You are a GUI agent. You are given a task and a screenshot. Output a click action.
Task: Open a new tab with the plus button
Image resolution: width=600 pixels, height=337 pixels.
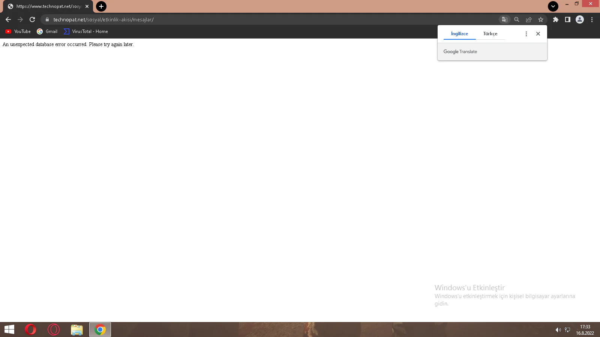(x=100, y=6)
